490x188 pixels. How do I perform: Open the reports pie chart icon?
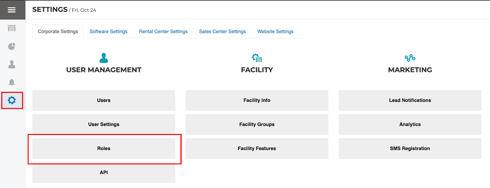coord(12,46)
